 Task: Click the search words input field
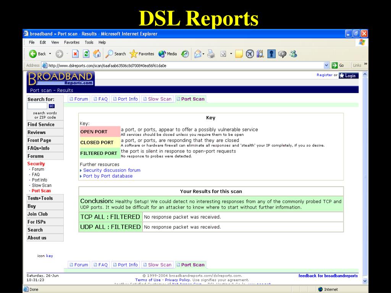pyautogui.click(x=37, y=106)
